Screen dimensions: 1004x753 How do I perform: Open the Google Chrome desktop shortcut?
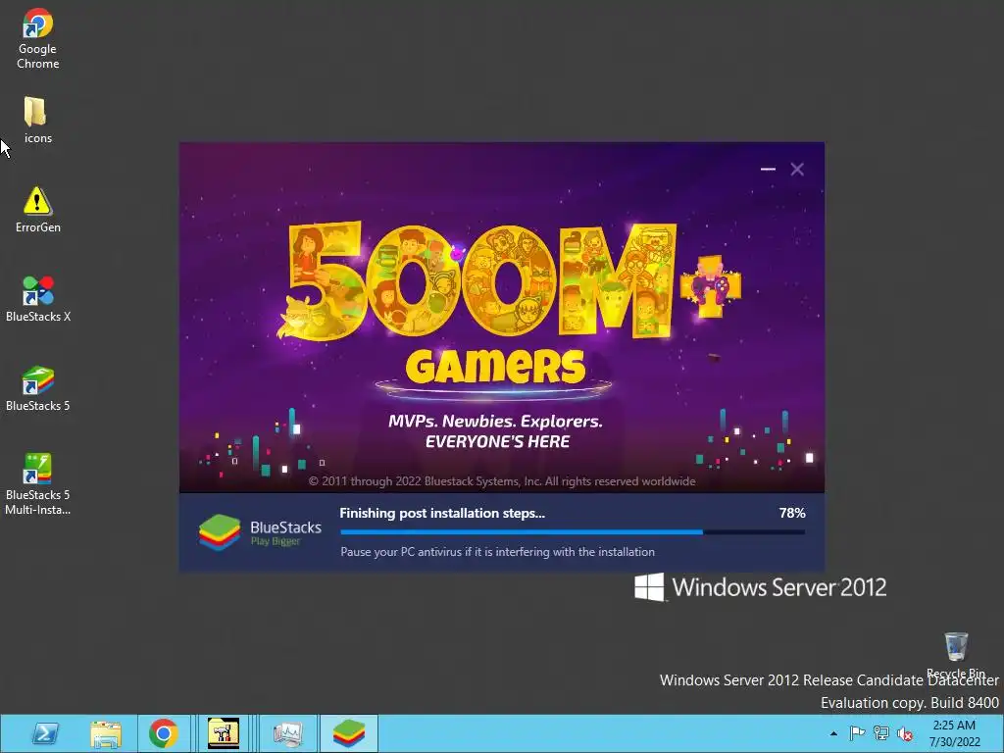click(x=38, y=38)
